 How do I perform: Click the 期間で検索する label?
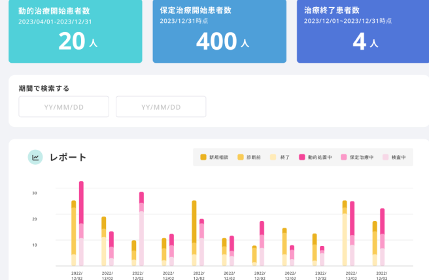coord(44,88)
